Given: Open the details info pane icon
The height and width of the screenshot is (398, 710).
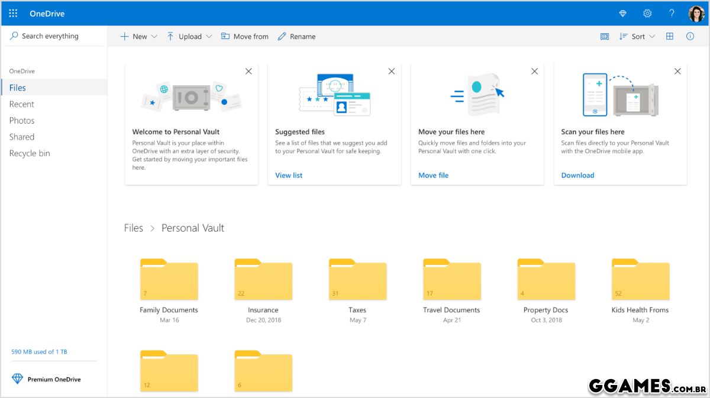Looking at the screenshot, I should pyautogui.click(x=690, y=37).
